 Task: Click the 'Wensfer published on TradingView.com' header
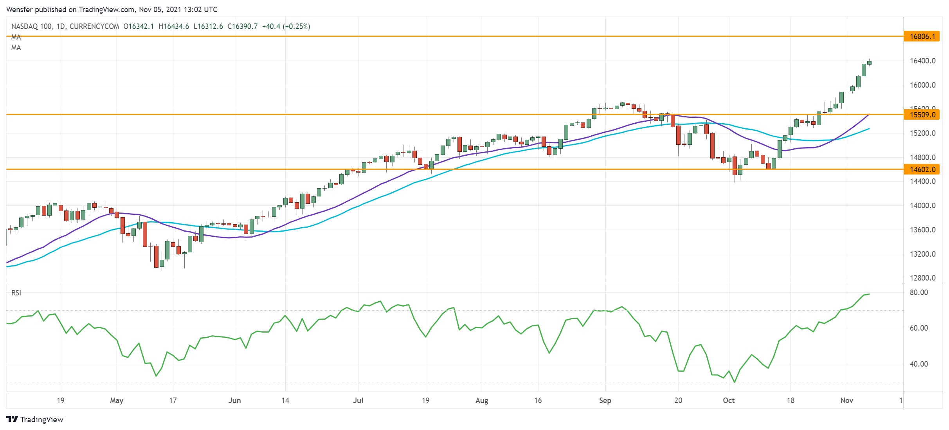pos(112,9)
